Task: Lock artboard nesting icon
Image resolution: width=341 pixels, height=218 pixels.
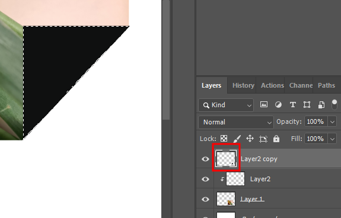Action: pyautogui.click(x=263, y=139)
